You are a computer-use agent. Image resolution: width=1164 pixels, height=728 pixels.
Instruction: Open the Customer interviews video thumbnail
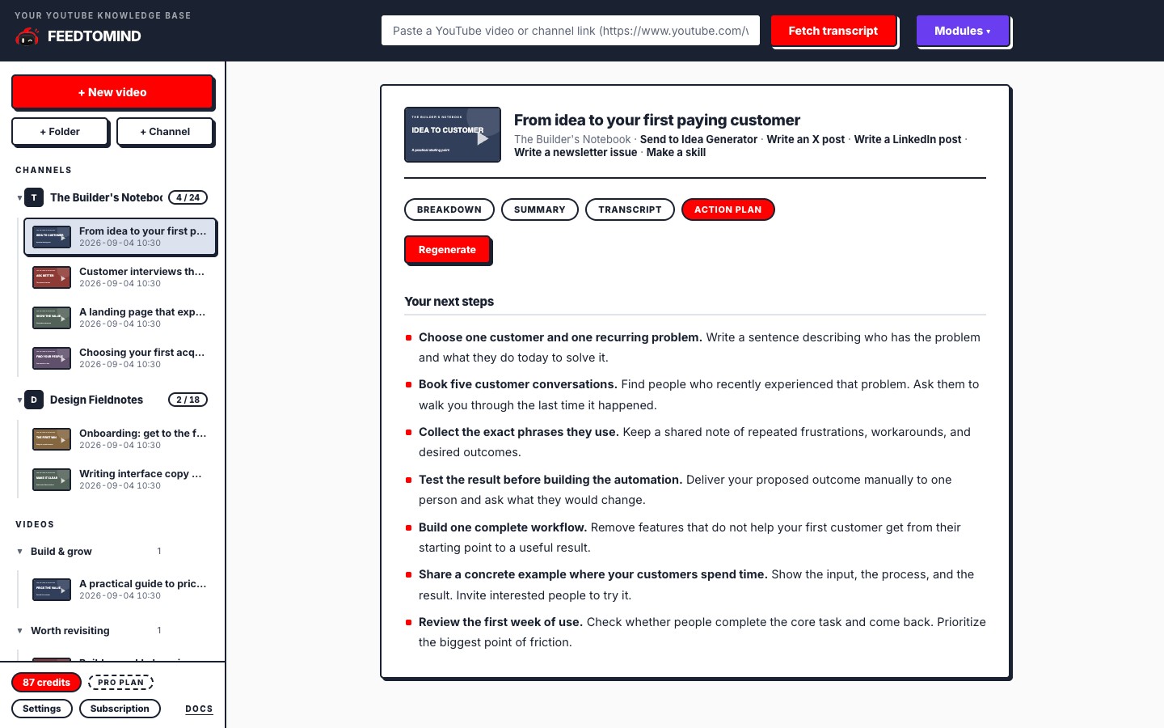52,277
